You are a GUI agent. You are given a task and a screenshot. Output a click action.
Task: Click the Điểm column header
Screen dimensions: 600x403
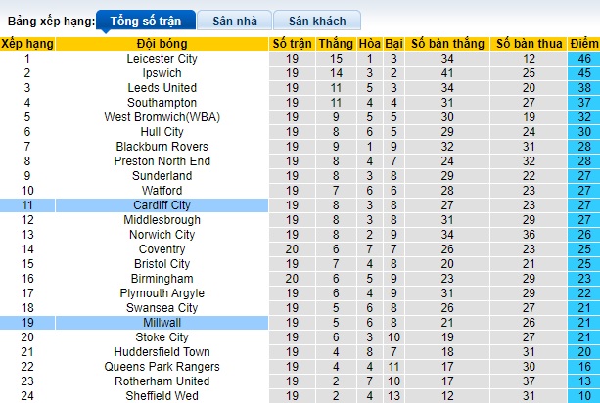pos(583,44)
